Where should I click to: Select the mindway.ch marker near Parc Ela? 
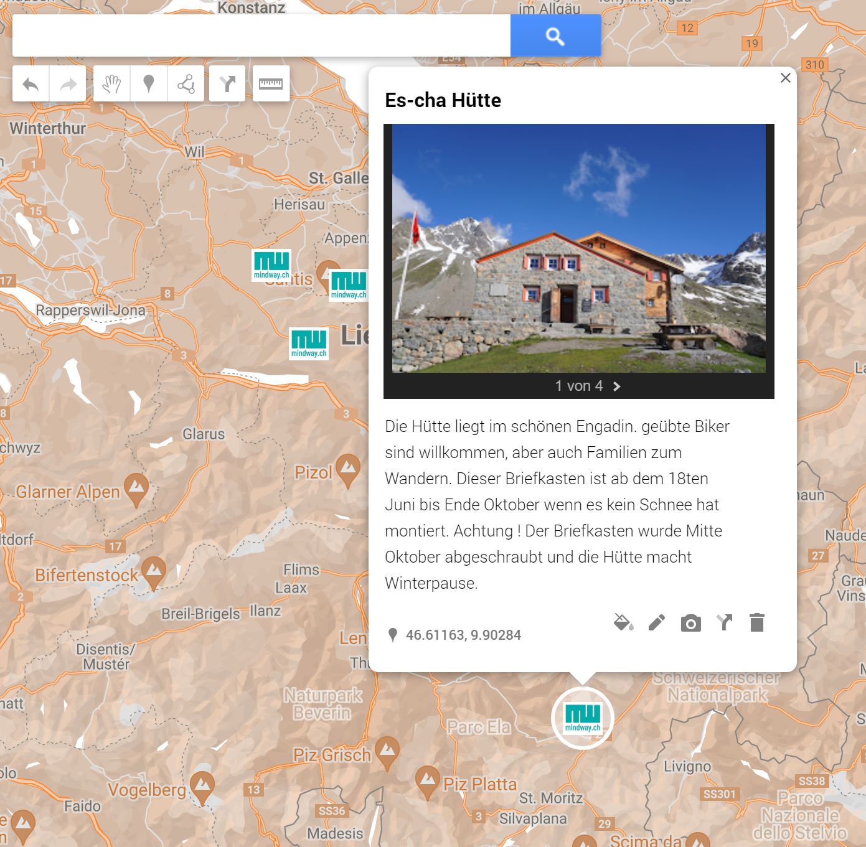coord(583,719)
